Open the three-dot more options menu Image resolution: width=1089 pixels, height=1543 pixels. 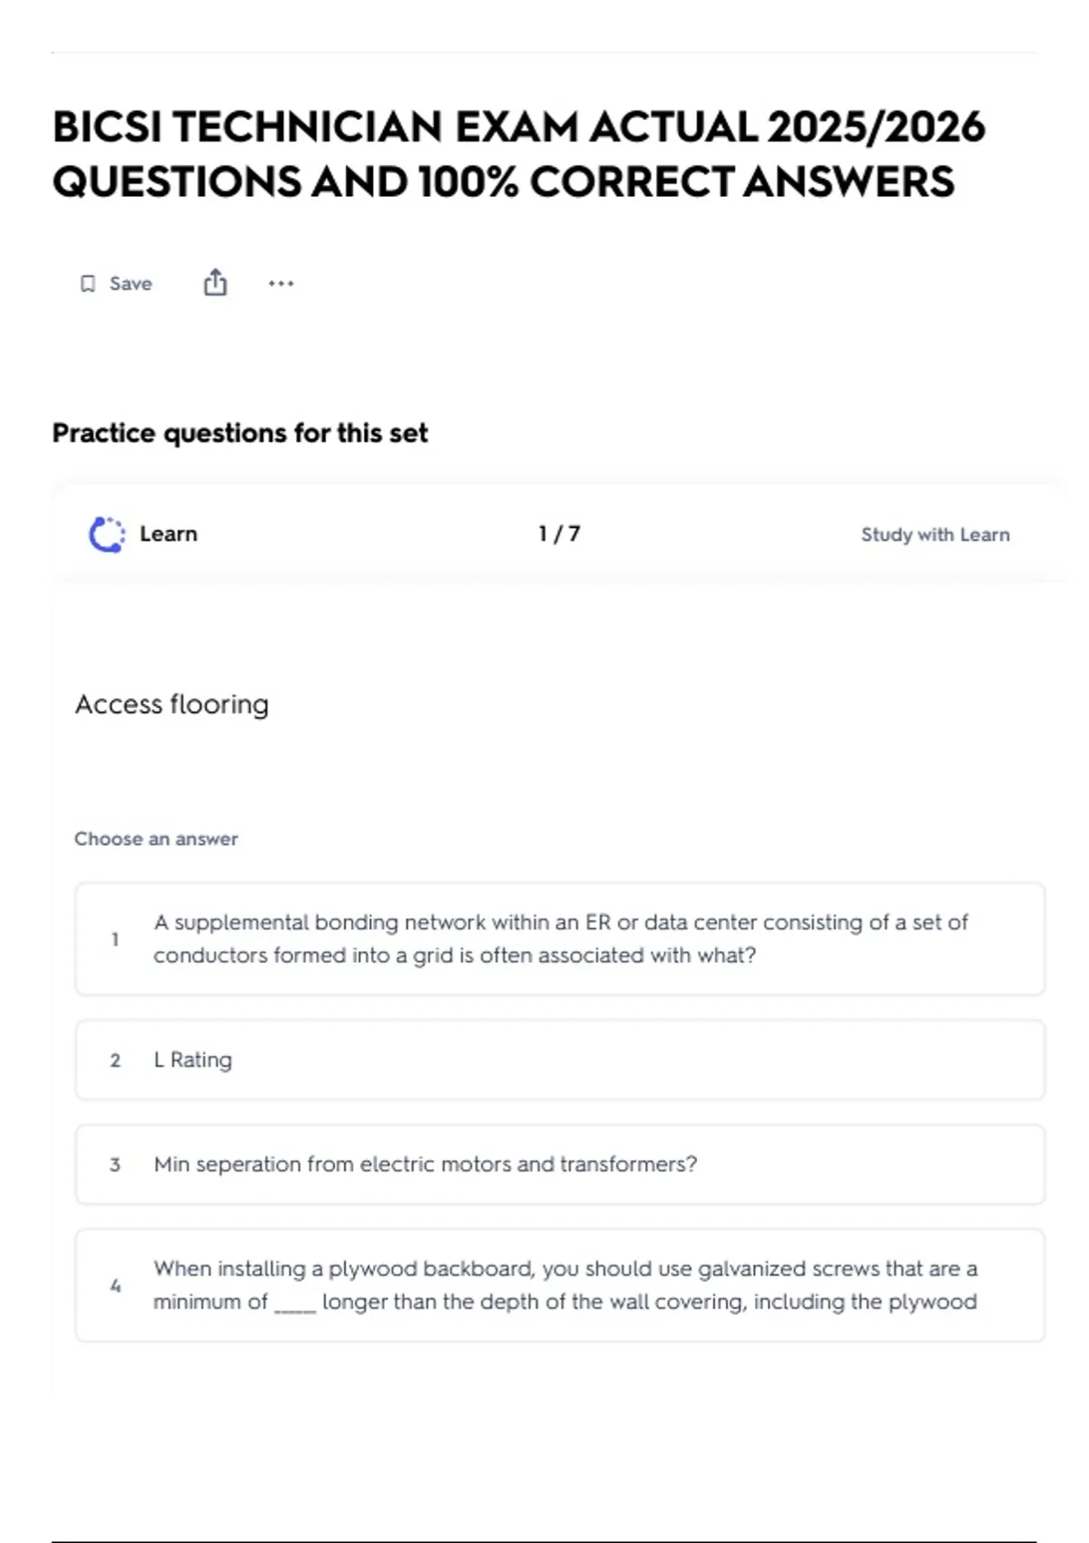[x=281, y=284]
